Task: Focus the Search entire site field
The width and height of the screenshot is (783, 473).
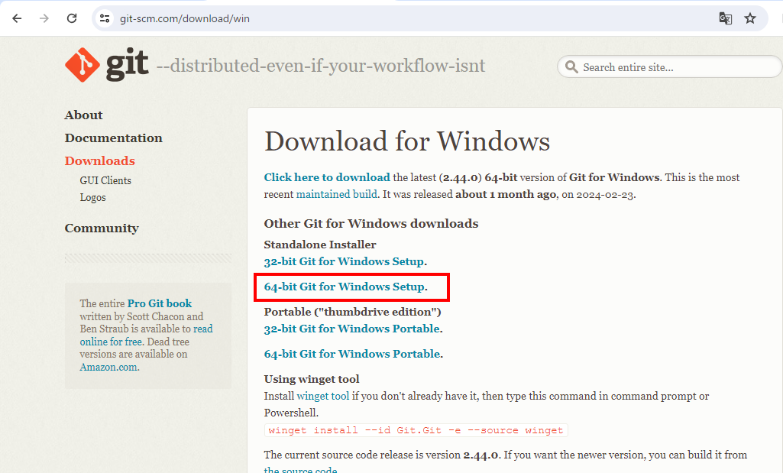Action: (672, 67)
